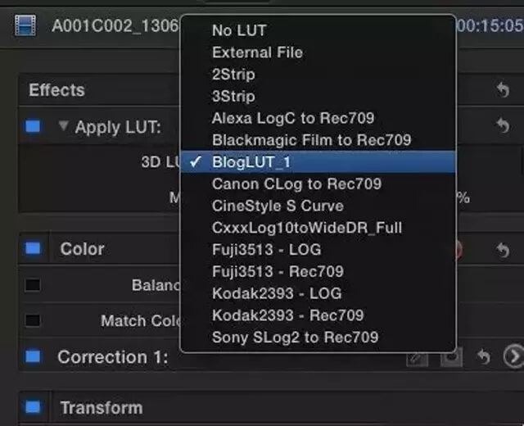Screen dimensions: 524x426
Task: Choose the CineStyle S Curve LUT
Action: (278, 206)
